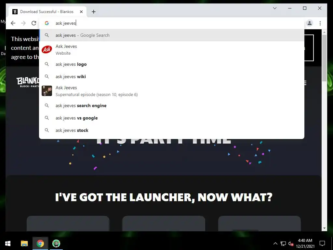Click the scrollbar down arrow
This screenshot has width=333, height=250.
coord(324,228)
